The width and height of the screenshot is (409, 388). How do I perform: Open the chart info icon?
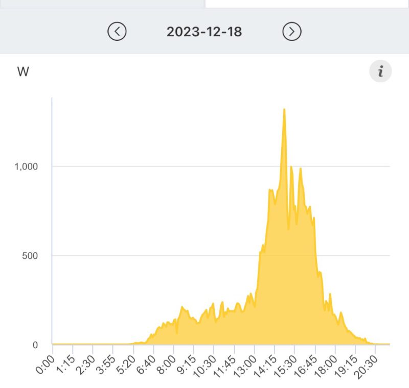click(x=380, y=72)
